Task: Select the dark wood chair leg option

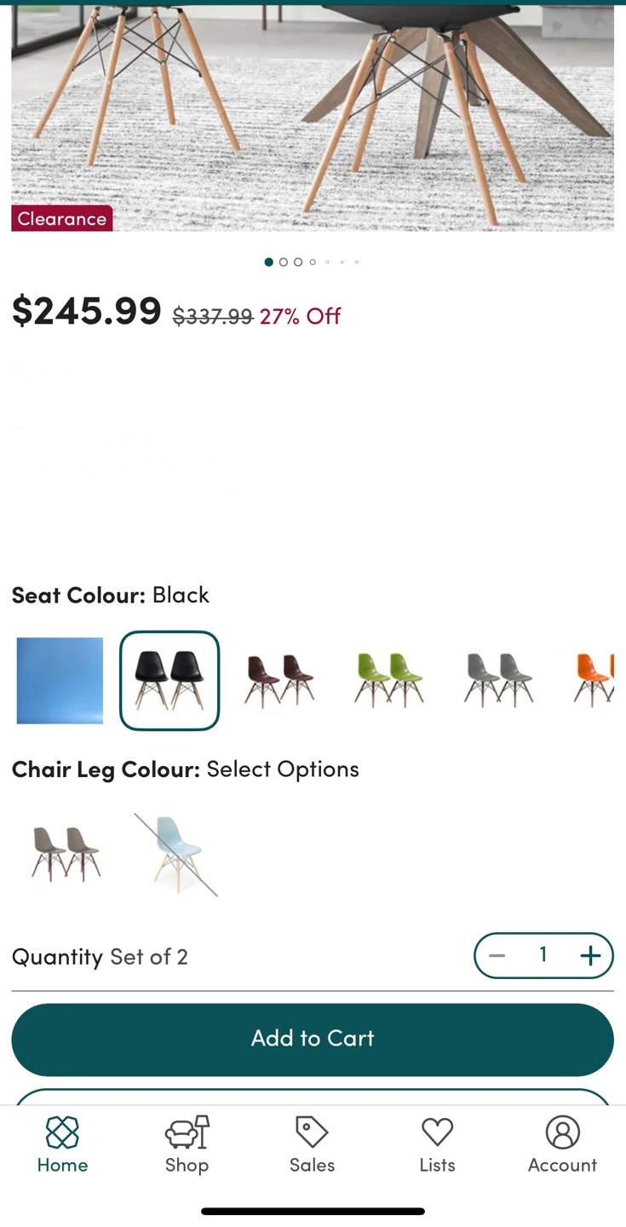Action: pyautogui.click(x=66, y=855)
